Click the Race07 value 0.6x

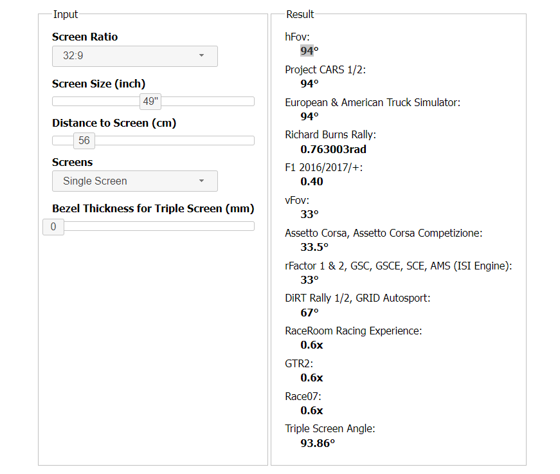coord(311,410)
